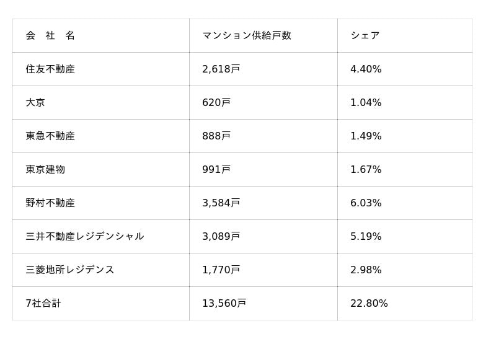Click the 3,584戸 supply value
This screenshot has height=339, width=496.
(x=221, y=203)
